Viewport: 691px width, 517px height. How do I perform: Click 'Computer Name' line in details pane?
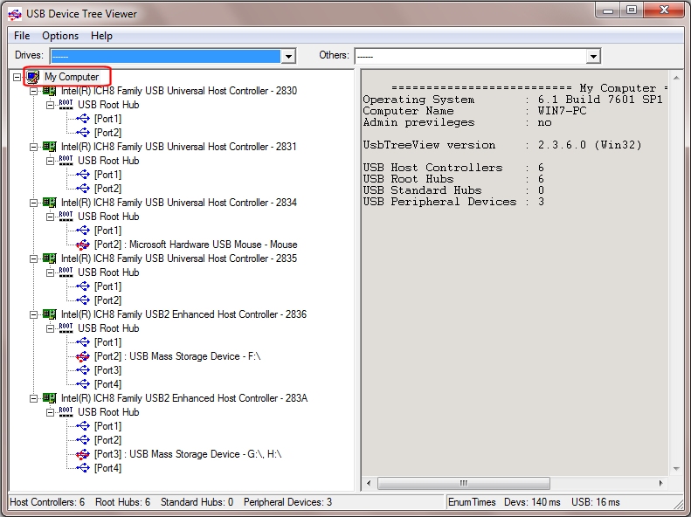tap(474, 112)
